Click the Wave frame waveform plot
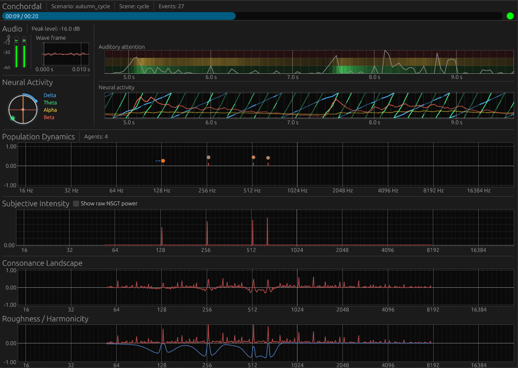The height and width of the screenshot is (368, 518). pyautogui.click(x=65, y=54)
